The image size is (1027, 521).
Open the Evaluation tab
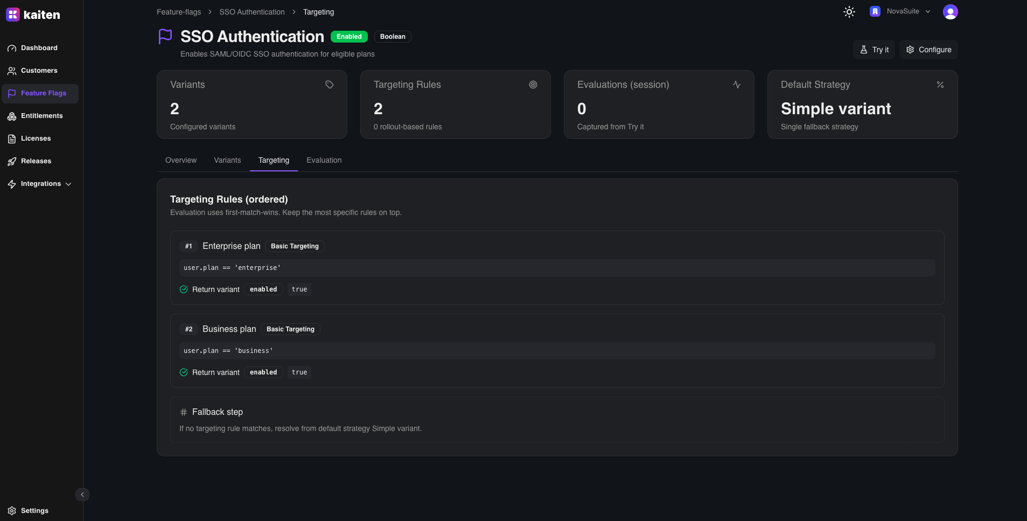(324, 160)
